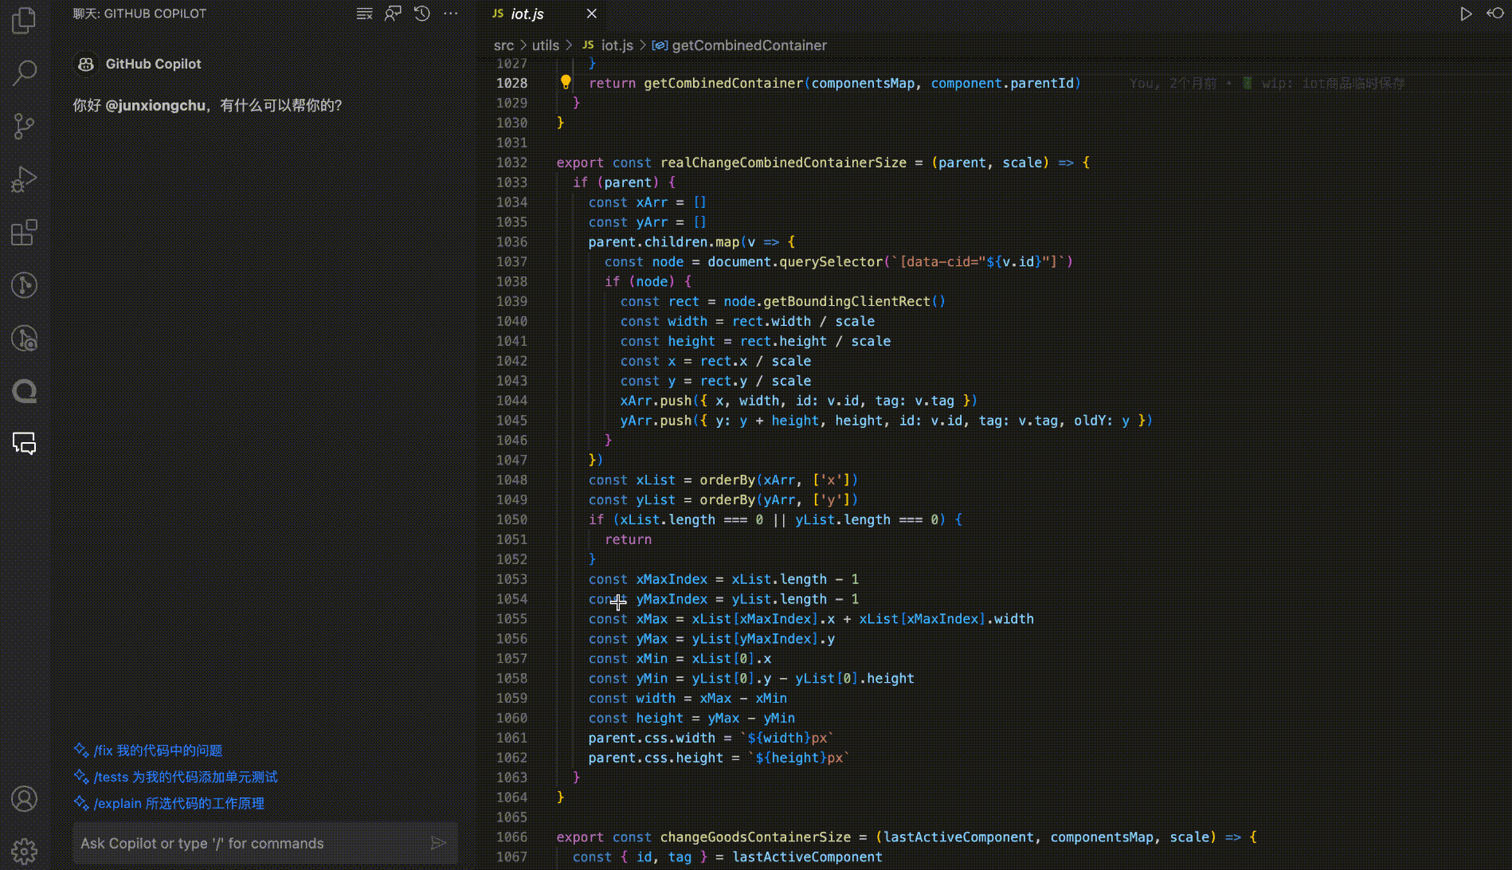1512x870 pixels.
Task: Click the GitHub Copilot name label
Action: [x=153, y=64]
